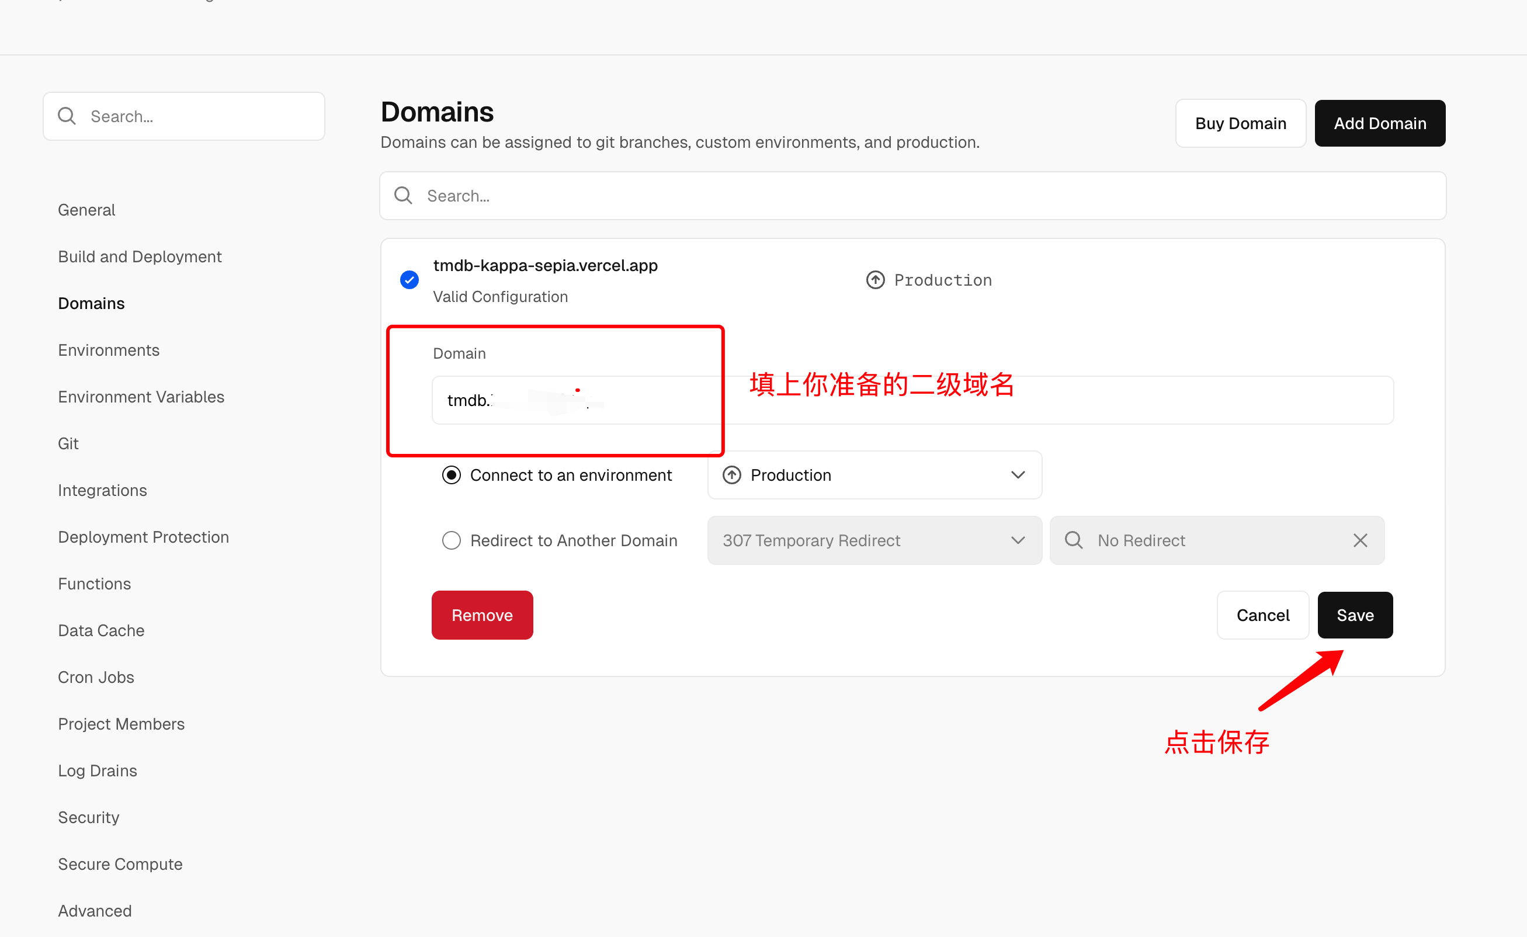1527x937 pixels.
Task: Click the Valid Configuration status text
Action: pyautogui.click(x=500, y=296)
